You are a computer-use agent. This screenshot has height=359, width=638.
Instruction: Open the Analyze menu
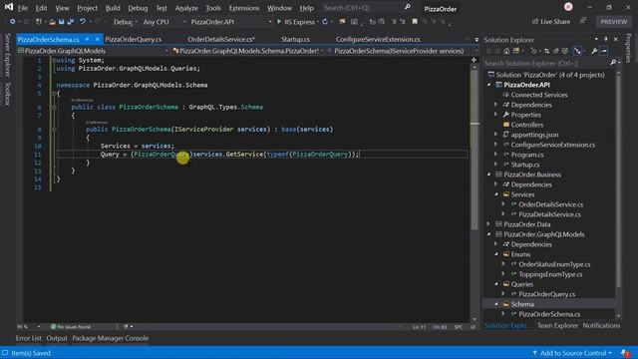pyautogui.click(x=186, y=8)
